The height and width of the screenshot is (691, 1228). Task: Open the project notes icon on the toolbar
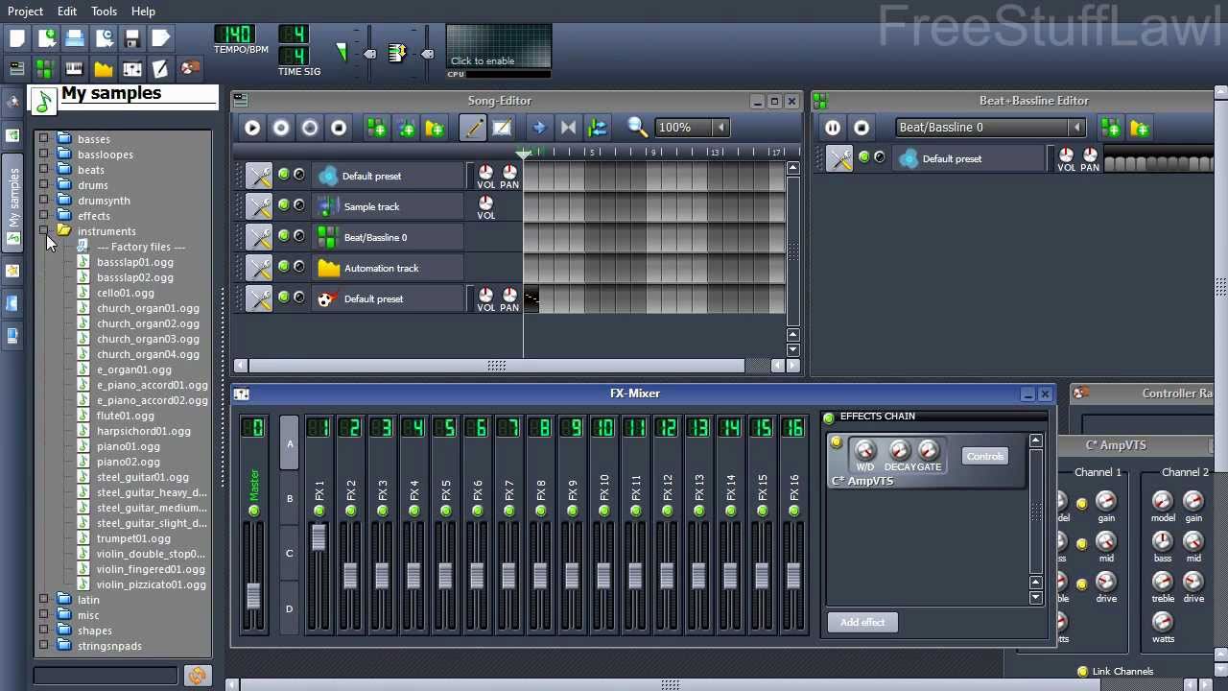coord(160,67)
